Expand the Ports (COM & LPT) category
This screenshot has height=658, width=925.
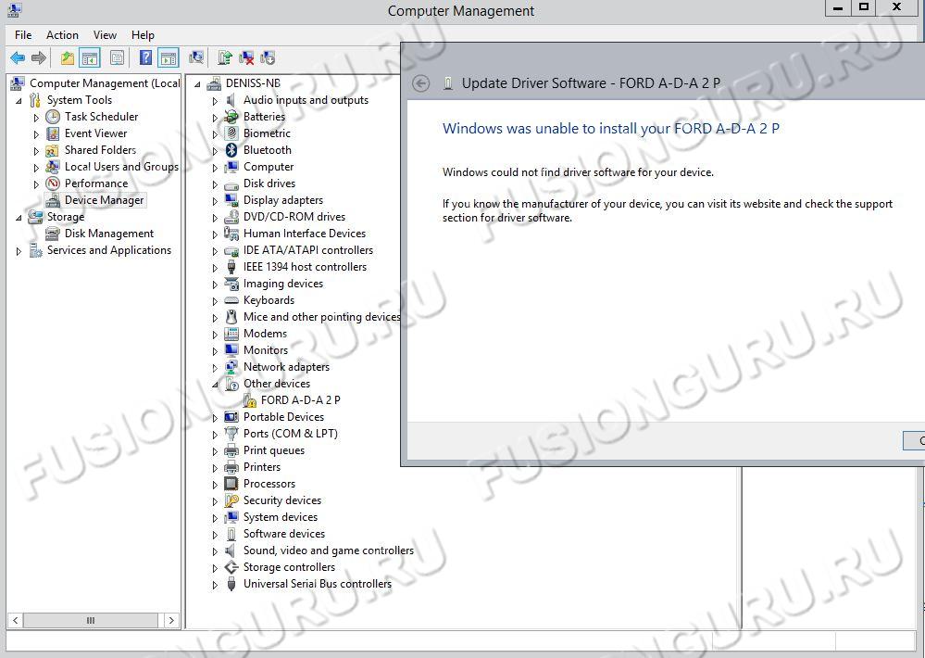tap(215, 434)
